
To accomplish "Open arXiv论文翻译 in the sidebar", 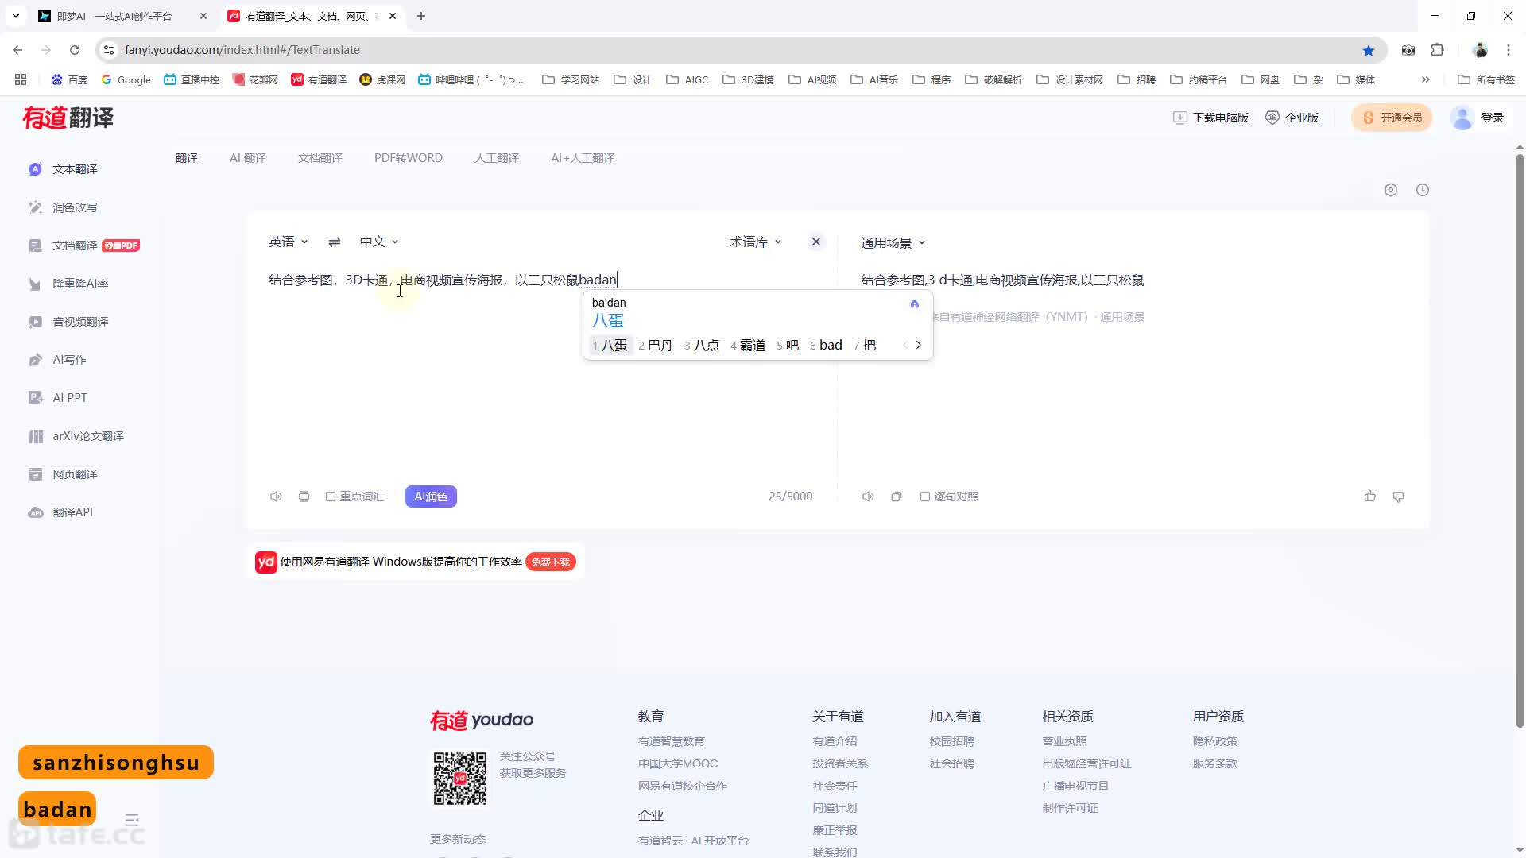I will click(x=76, y=436).
